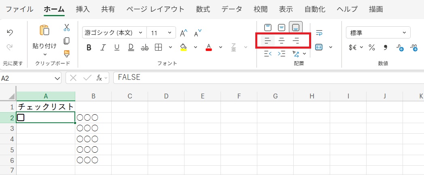Click the cut scissors icon

click(67, 28)
